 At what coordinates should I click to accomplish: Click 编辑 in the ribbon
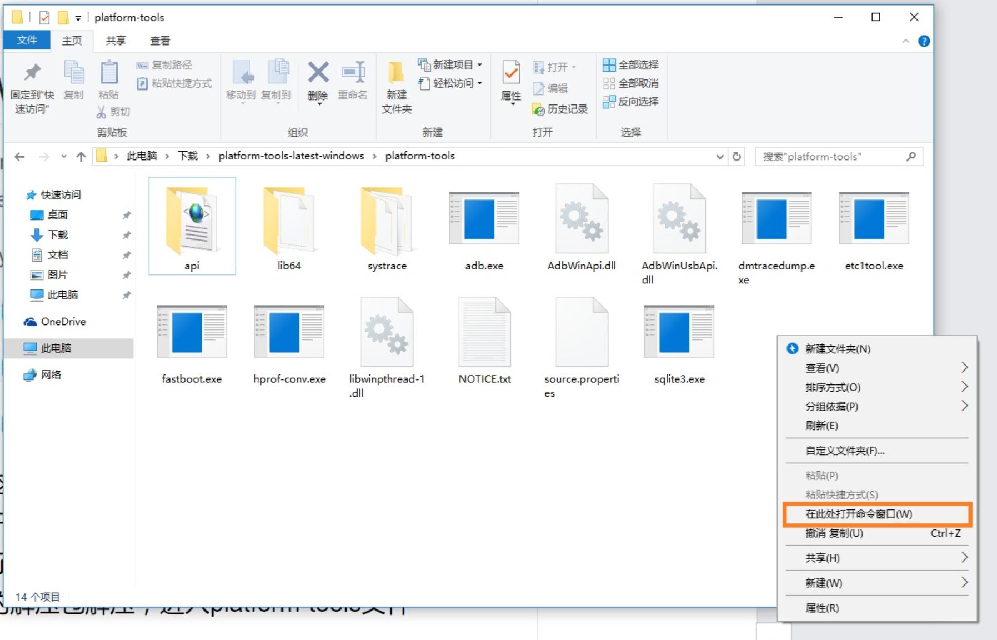pyautogui.click(x=550, y=88)
